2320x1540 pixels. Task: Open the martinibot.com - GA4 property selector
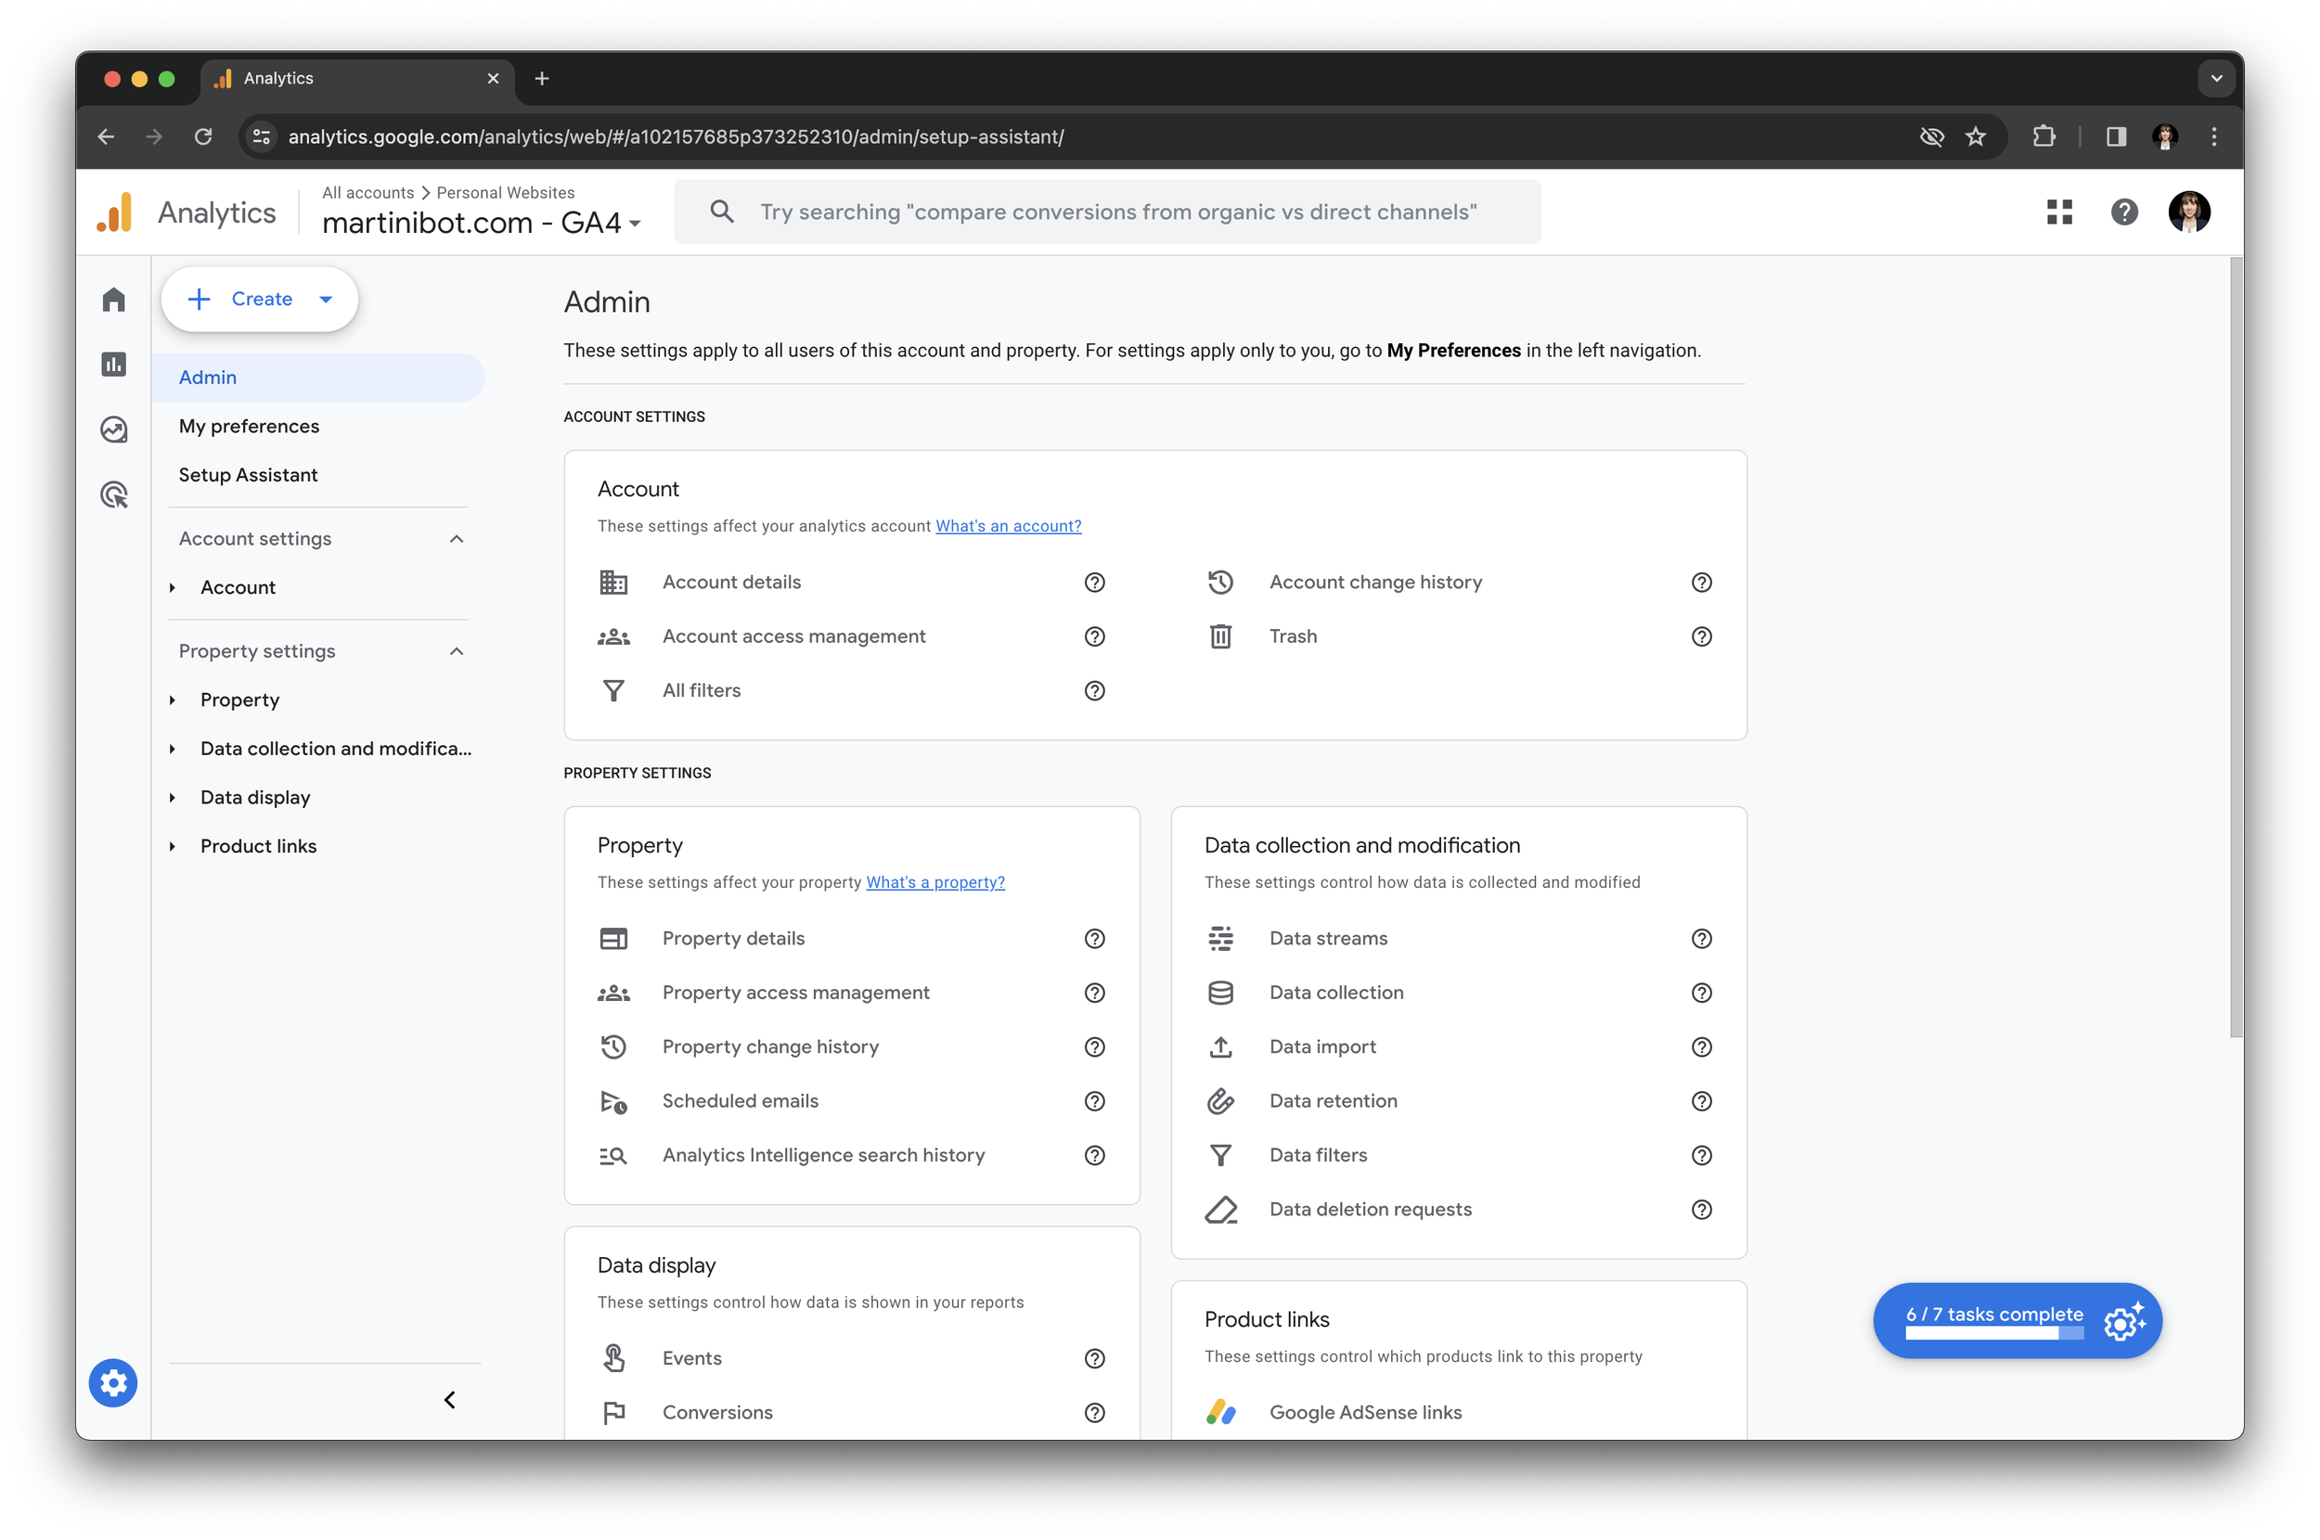tap(482, 223)
